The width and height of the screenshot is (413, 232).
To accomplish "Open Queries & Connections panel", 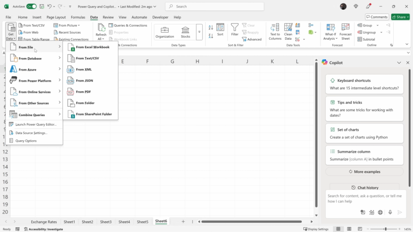I will pyautogui.click(x=128, y=25).
